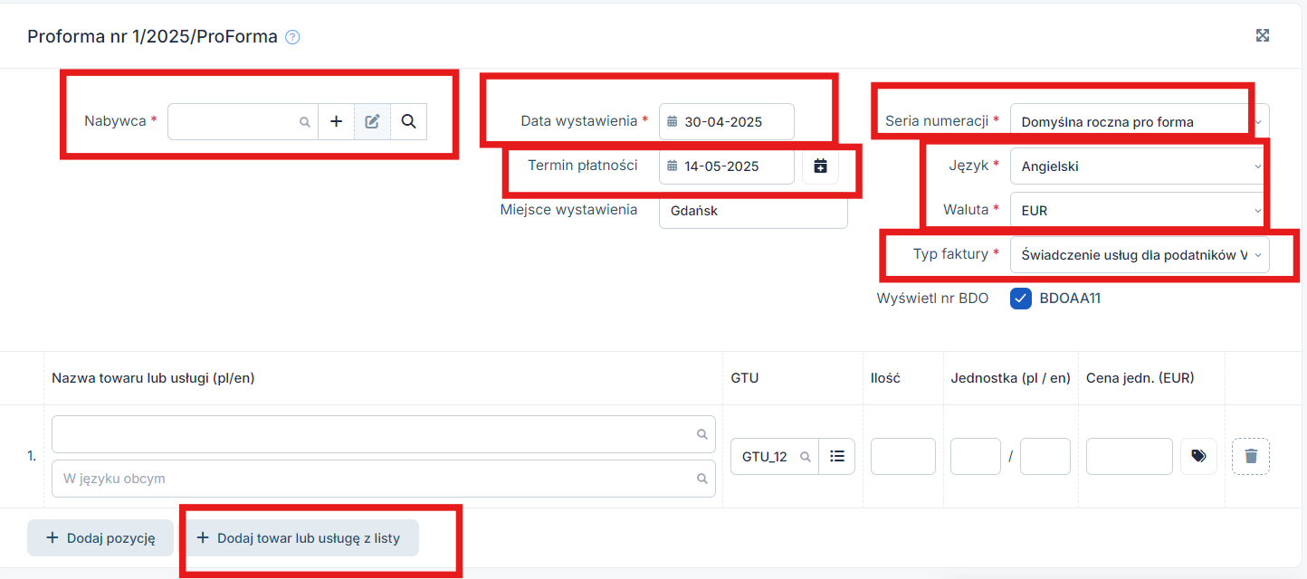Open the Typ faktury dropdown
This screenshot has width=1307, height=579.
[x=1139, y=255]
